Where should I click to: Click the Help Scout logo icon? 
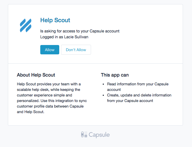(25, 25)
